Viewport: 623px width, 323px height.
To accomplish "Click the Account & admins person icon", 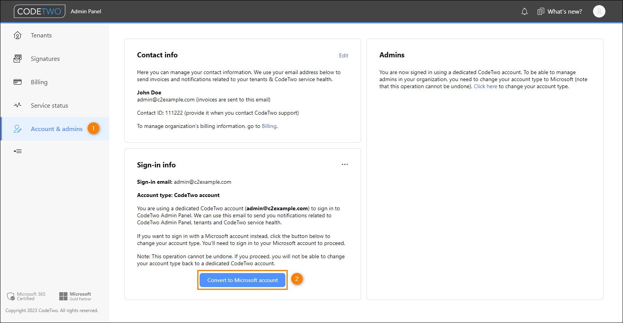I will point(18,129).
